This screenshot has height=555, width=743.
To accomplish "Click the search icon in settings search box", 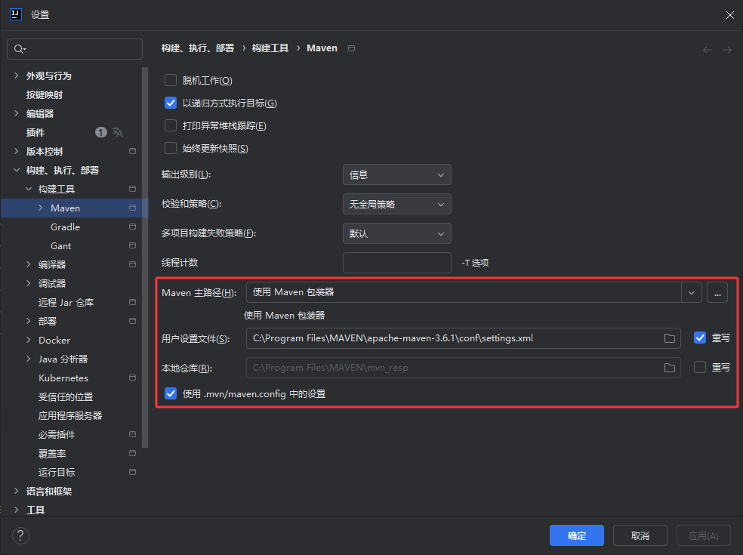I will point(19,49).
